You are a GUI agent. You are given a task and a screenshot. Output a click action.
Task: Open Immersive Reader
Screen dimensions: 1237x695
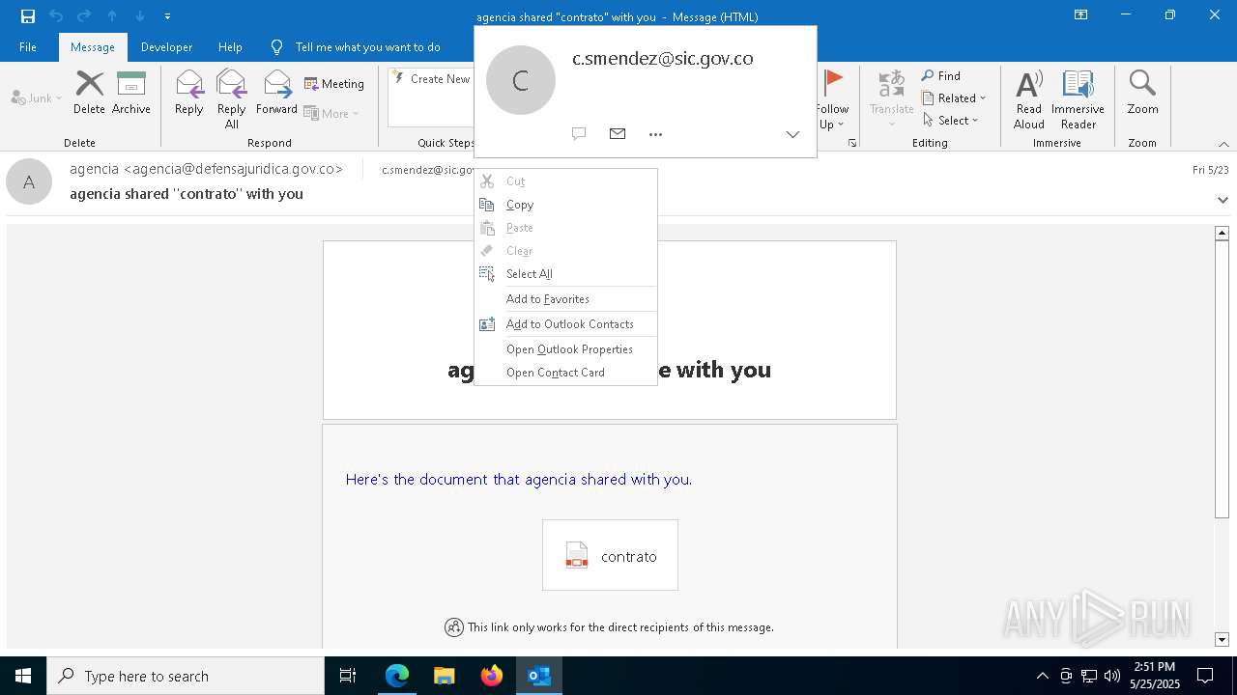click(1078, 99)
